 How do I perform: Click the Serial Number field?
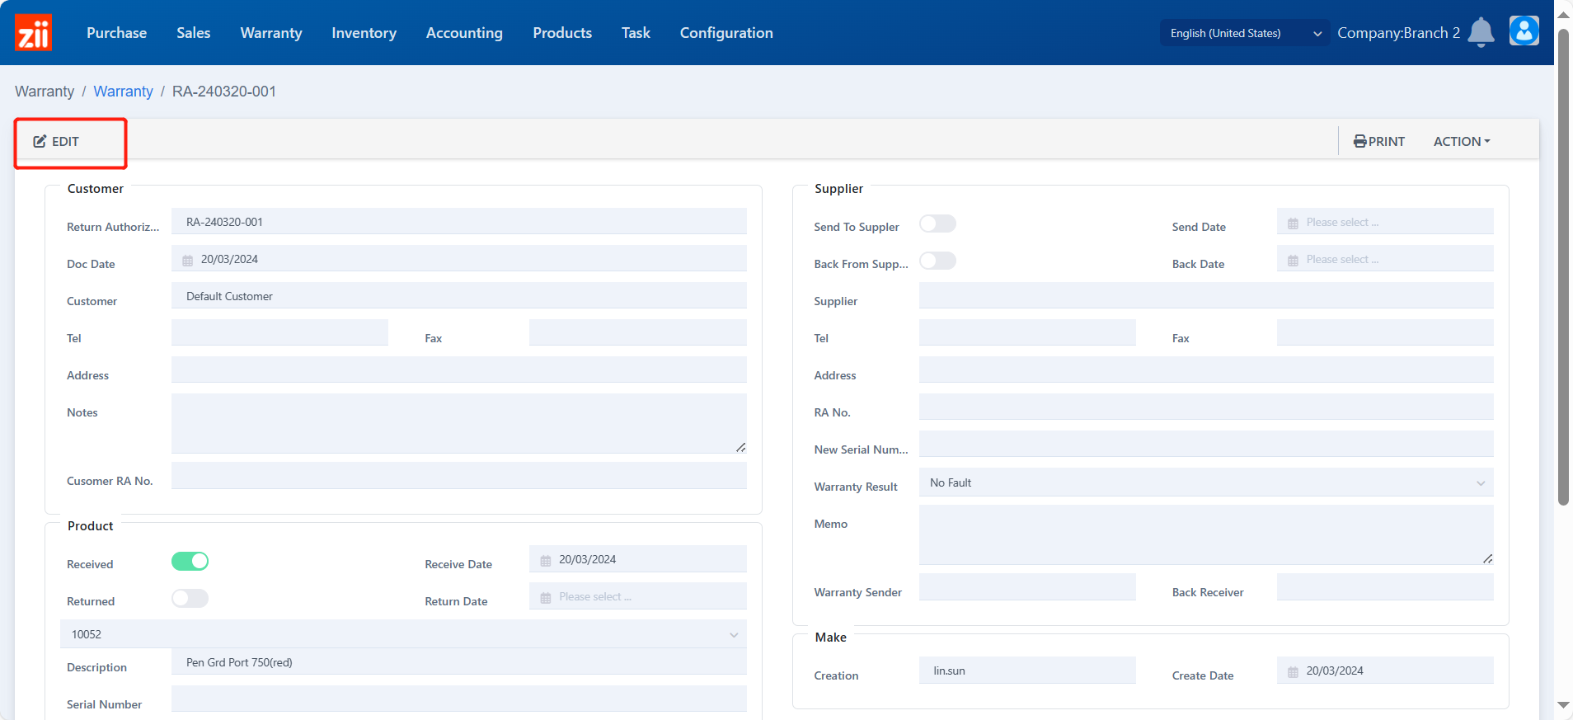(459, 699)
